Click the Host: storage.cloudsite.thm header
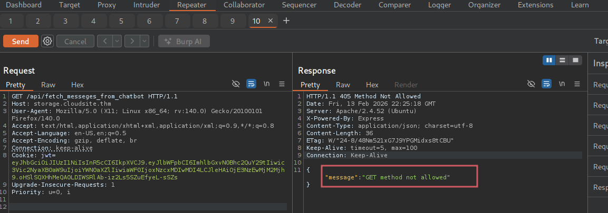608x213 pixels. [x=61, y=104]
